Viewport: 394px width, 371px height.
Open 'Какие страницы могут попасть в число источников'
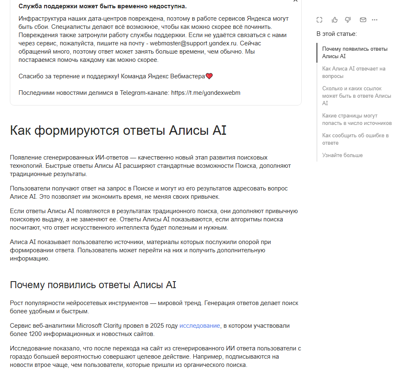pos(357,120)
